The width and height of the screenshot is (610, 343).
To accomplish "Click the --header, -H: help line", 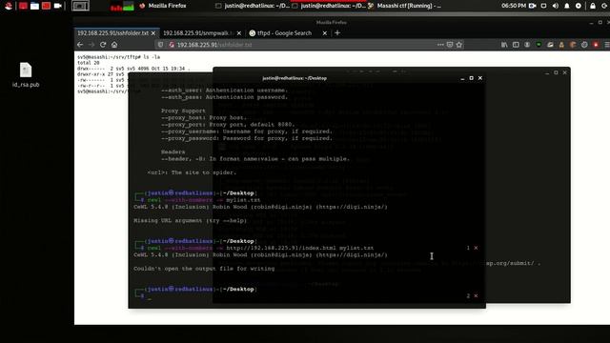I will (x=255, y=159).
